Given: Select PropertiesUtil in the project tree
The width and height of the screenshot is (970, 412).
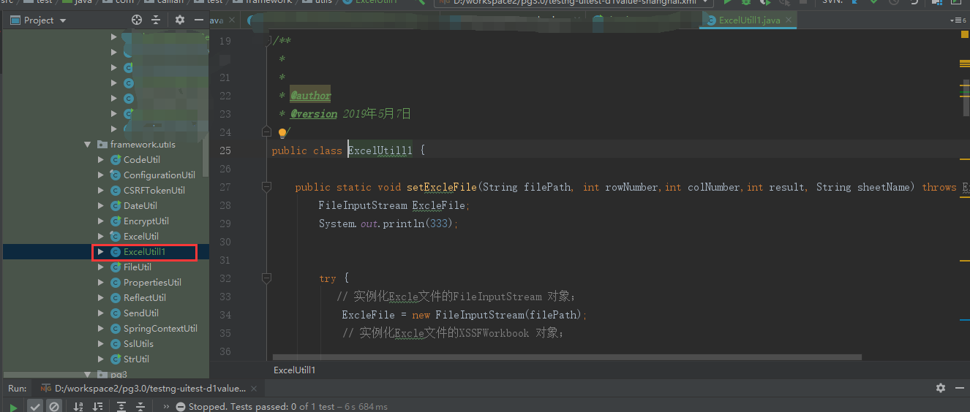Looking at the screenshot, I should (152, 283).
